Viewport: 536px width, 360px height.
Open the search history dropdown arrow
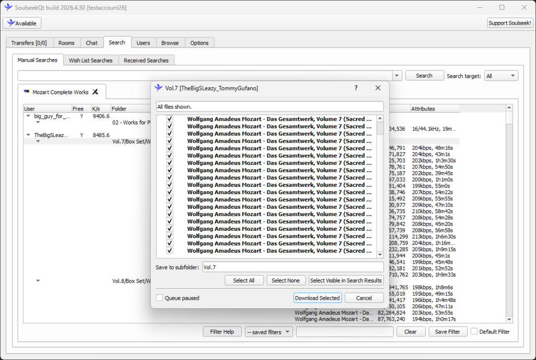[x=397, y=75]
